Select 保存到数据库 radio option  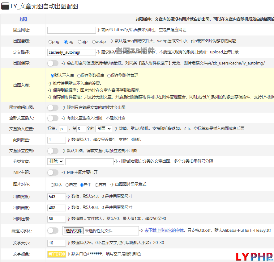(x=79, y=76)
